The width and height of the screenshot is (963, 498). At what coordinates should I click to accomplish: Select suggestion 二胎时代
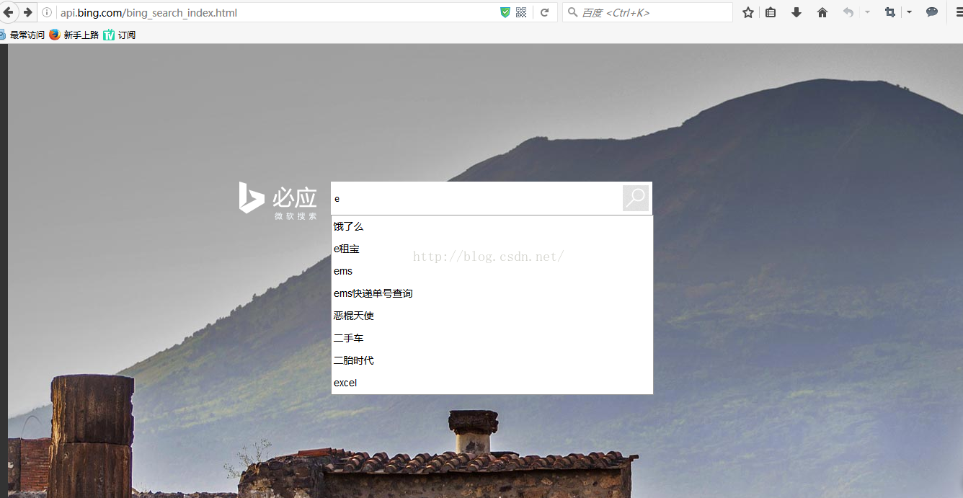pyautogui.click(x=492, y=360)
